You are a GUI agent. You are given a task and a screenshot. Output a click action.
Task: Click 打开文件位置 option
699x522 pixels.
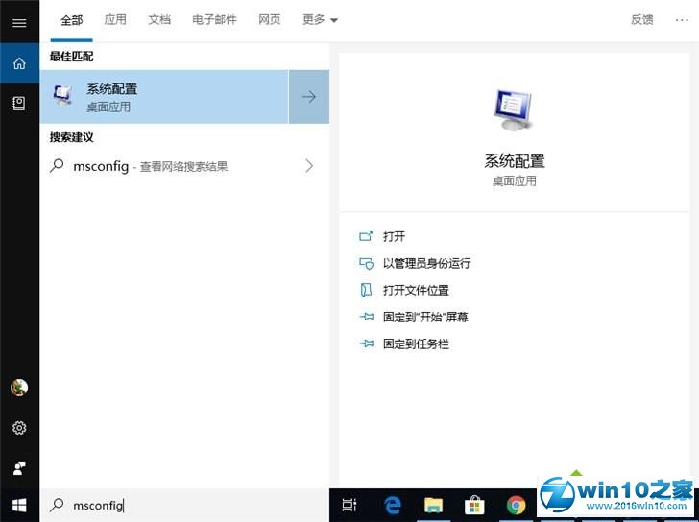click(x=416, y=290)
